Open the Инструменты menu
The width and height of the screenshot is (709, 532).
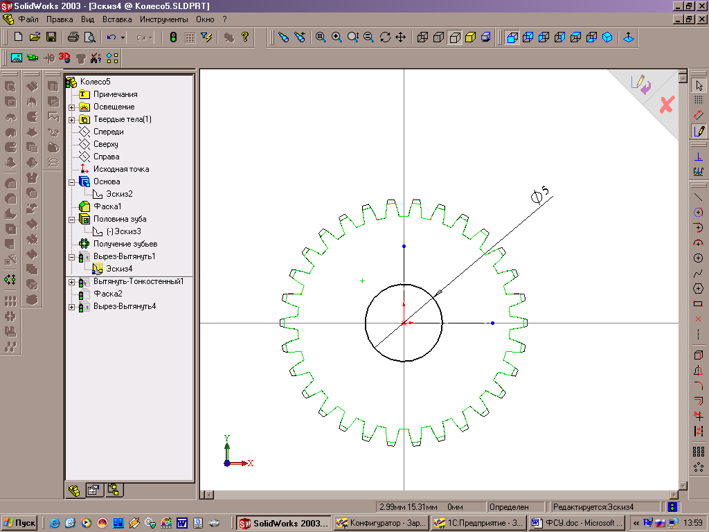click(x=163, y=19)
